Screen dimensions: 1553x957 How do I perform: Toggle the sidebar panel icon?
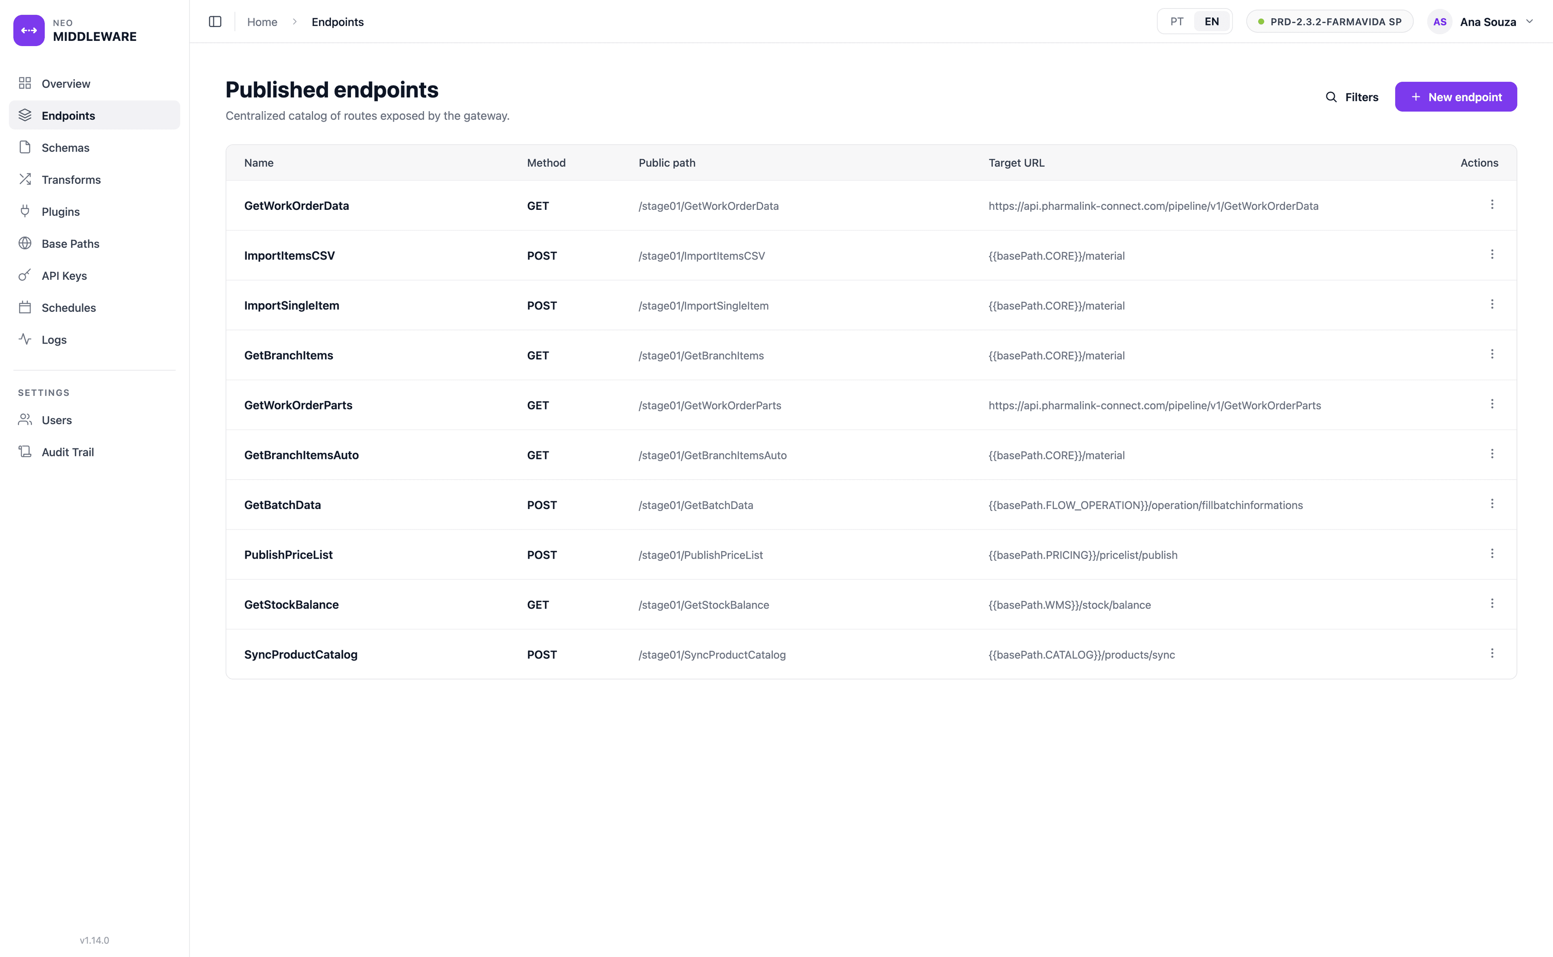coord(215,21)
